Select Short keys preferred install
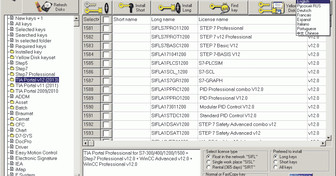 276,162
